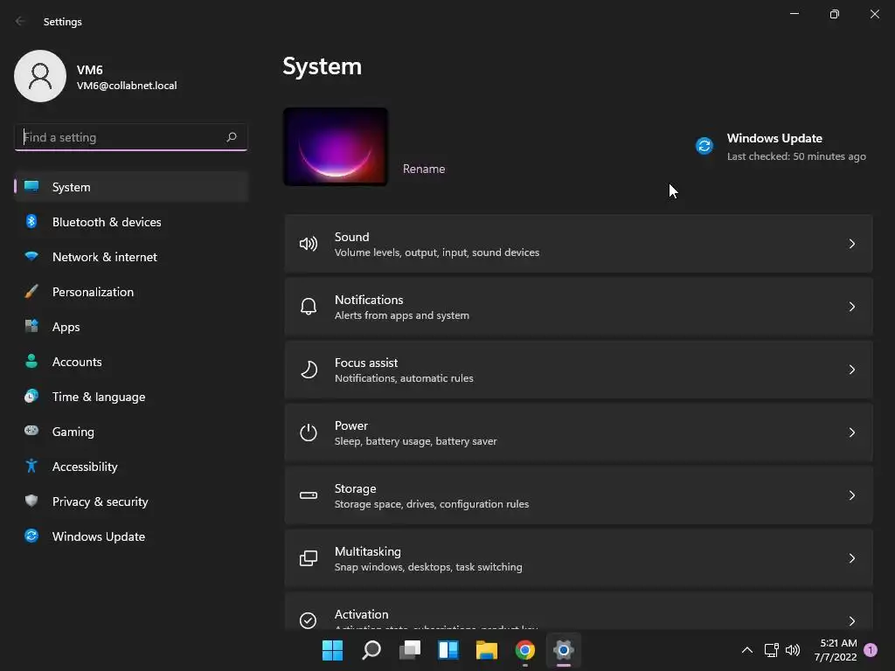This screenshot has width=895, height=671.
Task: Expand Focus assist chevron
Action: pos(851,370)
